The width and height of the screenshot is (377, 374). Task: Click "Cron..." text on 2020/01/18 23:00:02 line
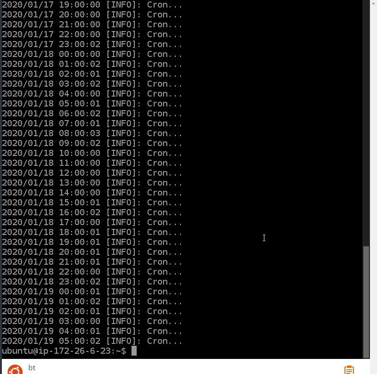coord(164,282)
